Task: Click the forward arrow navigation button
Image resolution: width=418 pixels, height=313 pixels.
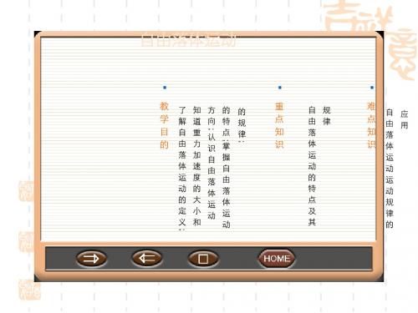Action: coord(91,259)
